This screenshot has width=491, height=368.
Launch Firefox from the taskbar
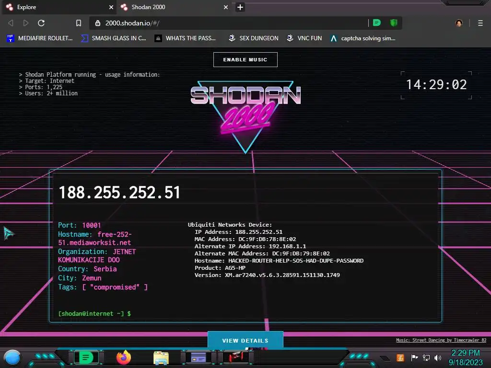click(124, 357)
